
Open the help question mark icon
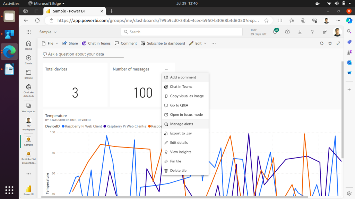point(312,32)
